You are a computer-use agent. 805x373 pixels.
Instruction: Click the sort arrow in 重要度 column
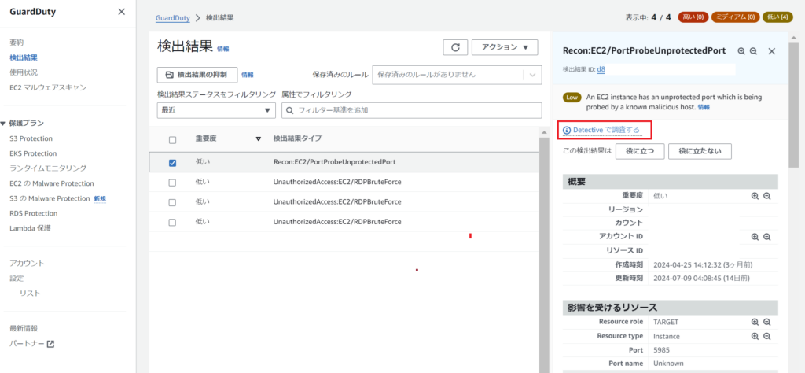coord(258,138)
